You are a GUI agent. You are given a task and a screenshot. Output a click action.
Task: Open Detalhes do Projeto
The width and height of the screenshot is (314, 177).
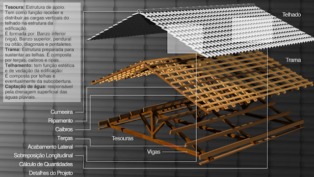point(51,173)
